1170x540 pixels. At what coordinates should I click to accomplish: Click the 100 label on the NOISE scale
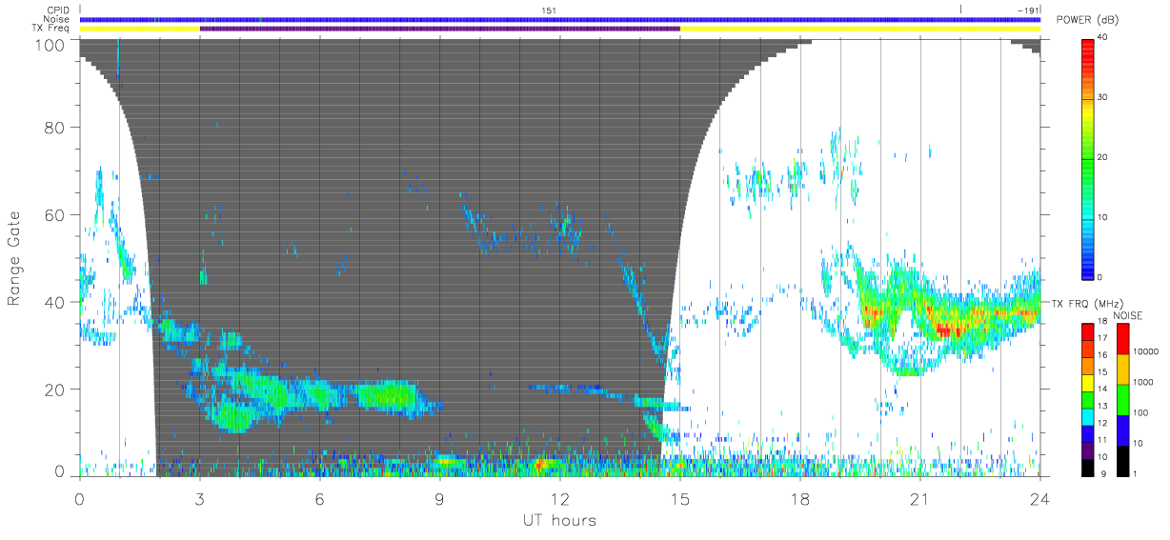(1140, 412)
